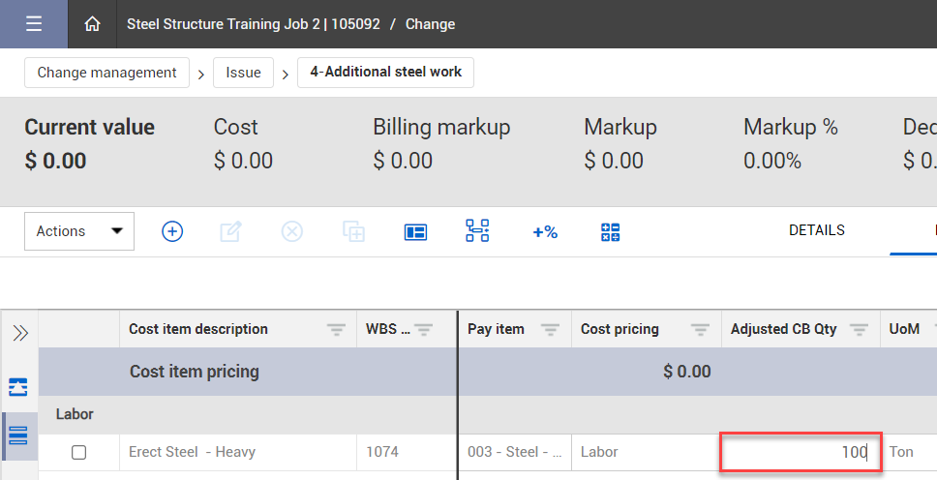Click the percent markup (+%) icon
The width and height of the screenshot is (937, 480).
tap(545, 231)
